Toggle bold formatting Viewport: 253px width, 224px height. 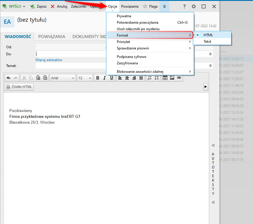tap(98, 78)
